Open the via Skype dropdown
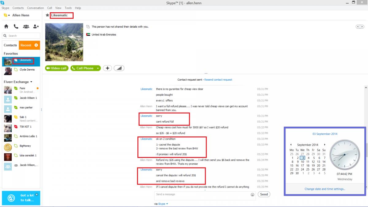Screen dimensions: 368x207 click(x=163, y=204)
